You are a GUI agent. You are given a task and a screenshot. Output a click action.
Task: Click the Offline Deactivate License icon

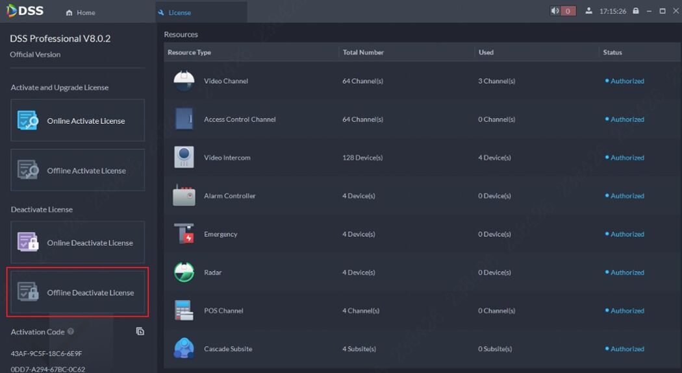(x=28, y=292)
